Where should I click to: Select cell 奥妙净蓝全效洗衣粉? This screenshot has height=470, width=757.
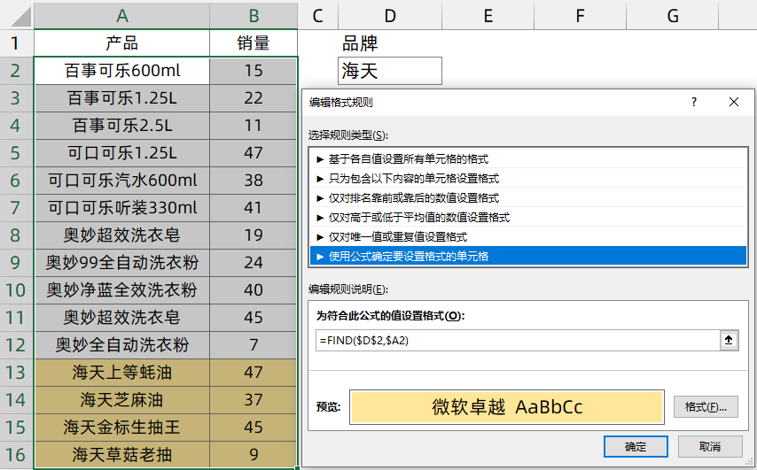pyautogui.click(x=121, y=290)
